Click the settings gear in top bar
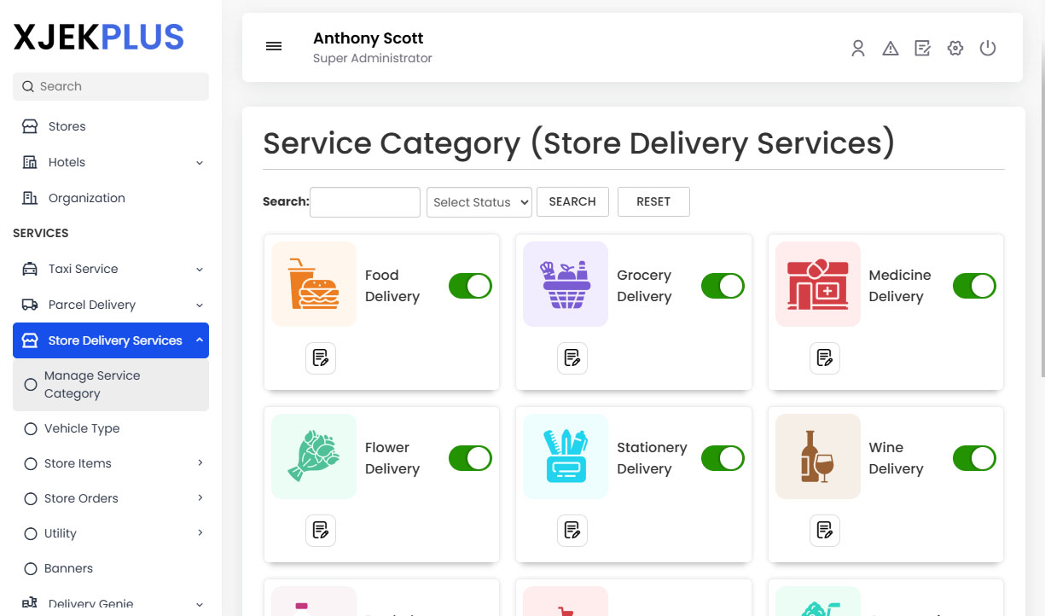 [955, 48]
